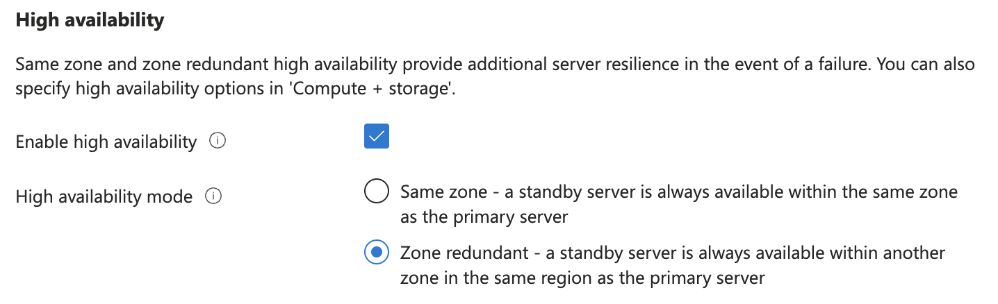This screenshot has height=304, width=998.
Task: Click the white checkmark in the blue box
Action: point(377,136)
